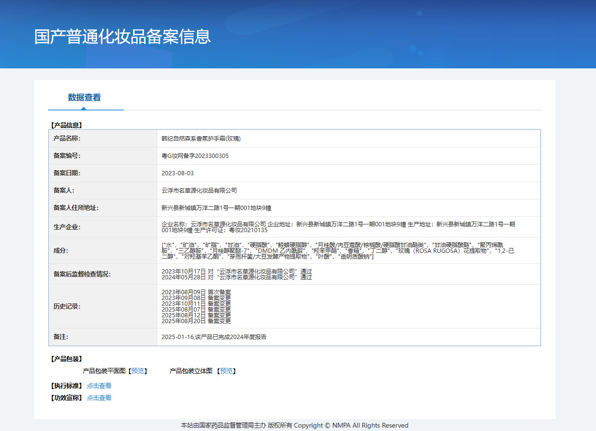Image resolution: width=596 pixels, height=431 pixels.
Task: Click 点击查看 next to 功效宣称
Action: click(x=99, y=398)
